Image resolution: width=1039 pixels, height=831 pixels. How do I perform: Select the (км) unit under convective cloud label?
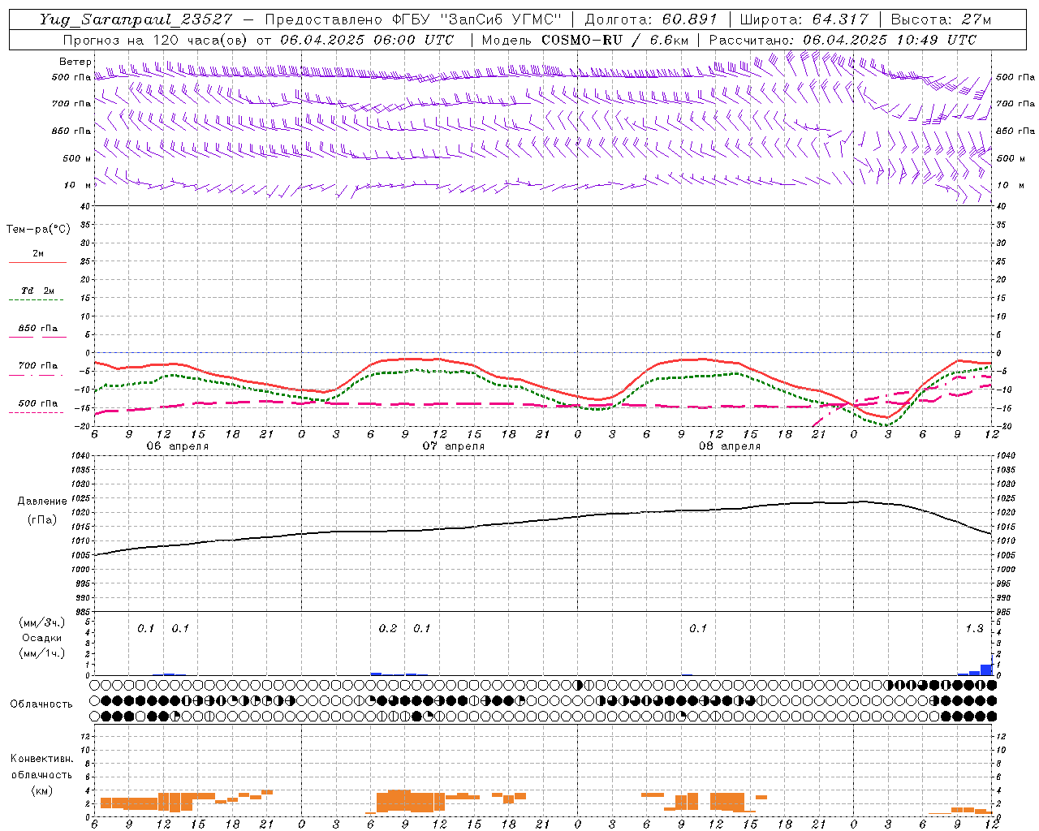point(41,790)
